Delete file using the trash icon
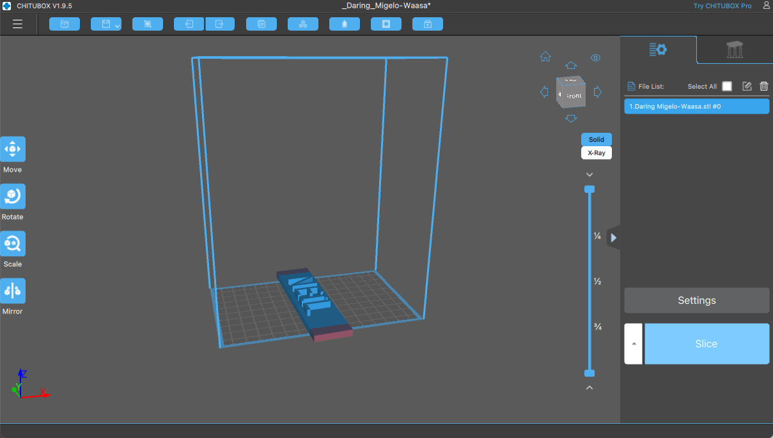The height and width of the screenshot is (438, 773). 763,86
